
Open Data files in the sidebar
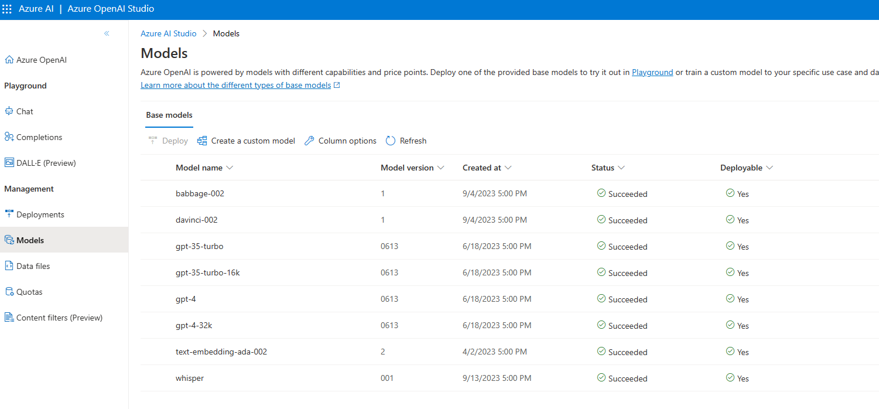click(64, 266)
